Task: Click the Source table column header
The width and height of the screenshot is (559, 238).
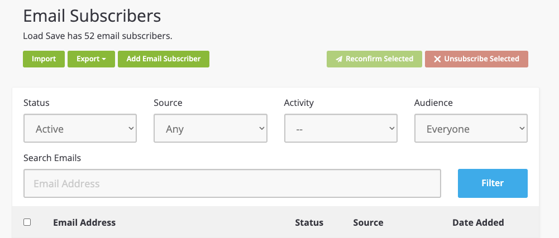Action: 368,222
